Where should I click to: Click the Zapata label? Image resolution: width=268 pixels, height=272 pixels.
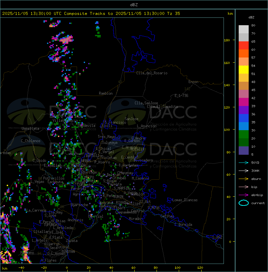tap(72, 241)
